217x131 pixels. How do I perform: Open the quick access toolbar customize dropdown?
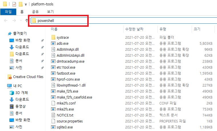point(26,5)
